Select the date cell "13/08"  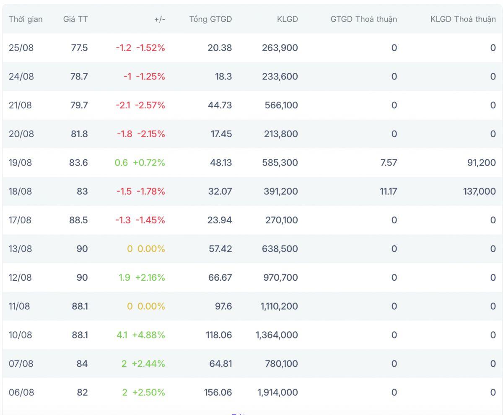[20, 249]
